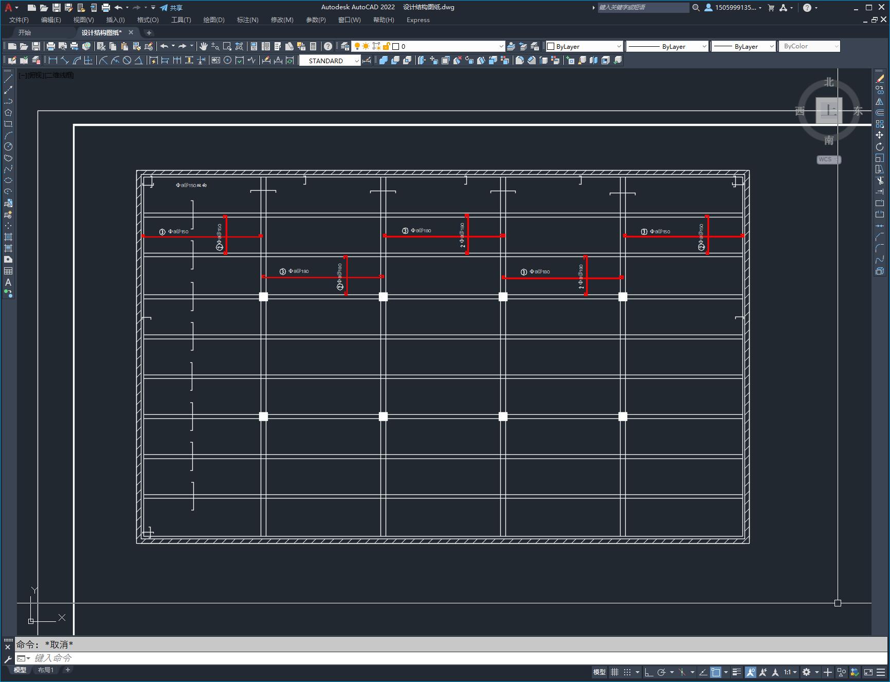This screenshot has width=890, height=682.
Task: Select the Hatch tool
Action: (8, 237)
